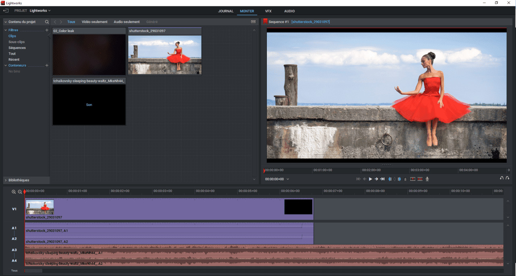Viewport: 516px width, 276px height.
Task: Select the tchaikovsky waltz A1 clip on track A3
Action: 264,250
